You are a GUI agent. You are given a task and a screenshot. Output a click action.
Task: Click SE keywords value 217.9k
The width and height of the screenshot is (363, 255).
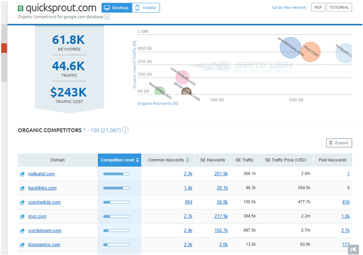coord(221,216)
